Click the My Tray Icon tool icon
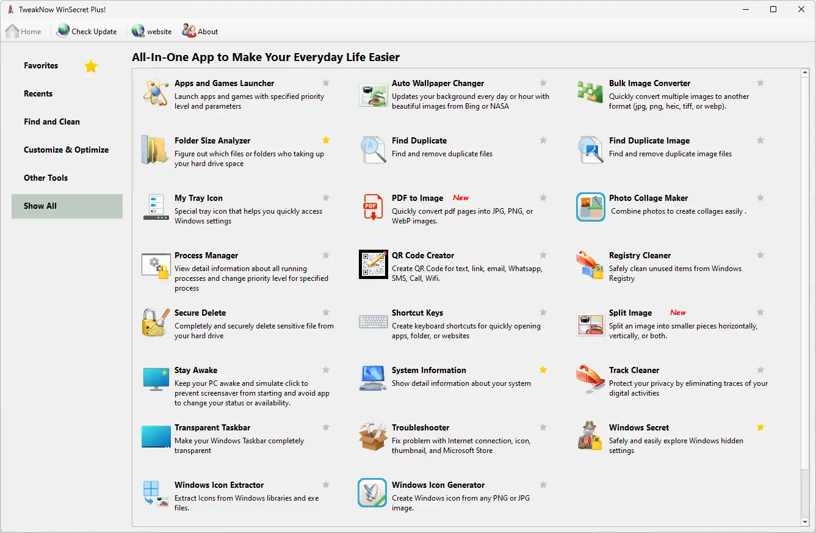This screenshot has width=816, height=533. tap(156, 207)
